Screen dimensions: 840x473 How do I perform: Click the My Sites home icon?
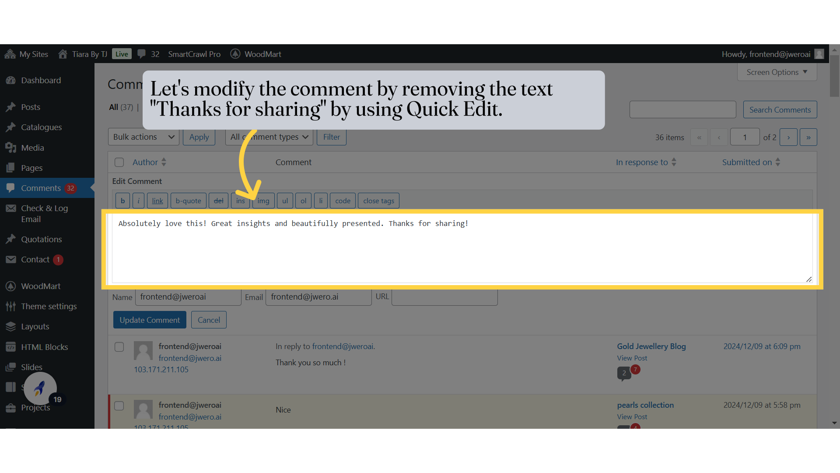(x=10, y=54)
